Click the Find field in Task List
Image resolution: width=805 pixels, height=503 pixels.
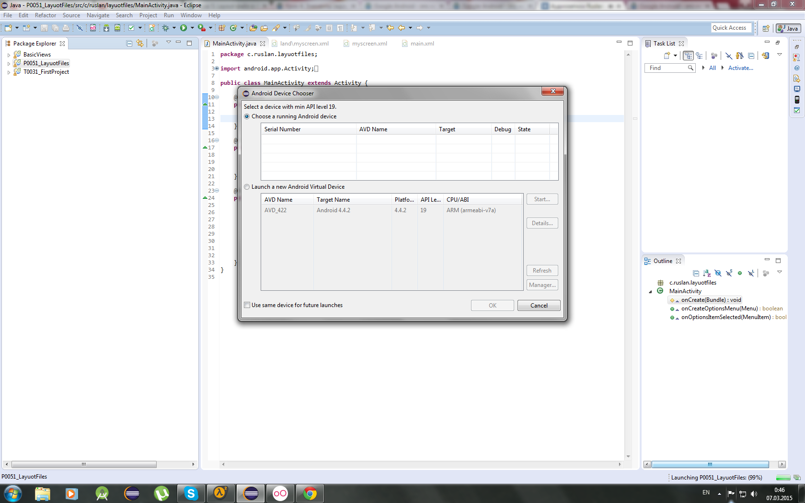tap(670, 68)
